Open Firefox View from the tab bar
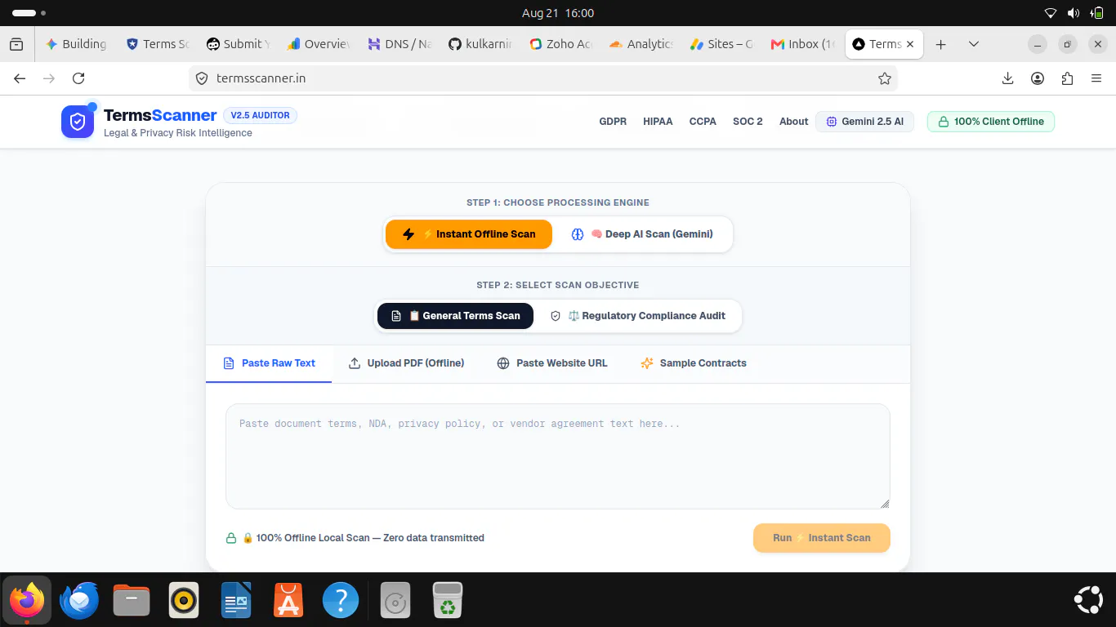 [x=16, y=44]
